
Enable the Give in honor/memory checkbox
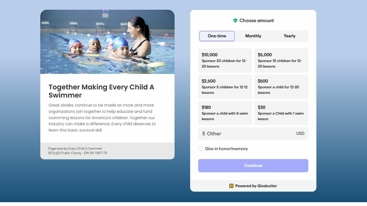201,149
